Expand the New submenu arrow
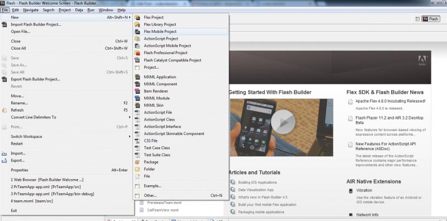The height and width of the screenshot is (221, 447). click(x=130, y=17)
